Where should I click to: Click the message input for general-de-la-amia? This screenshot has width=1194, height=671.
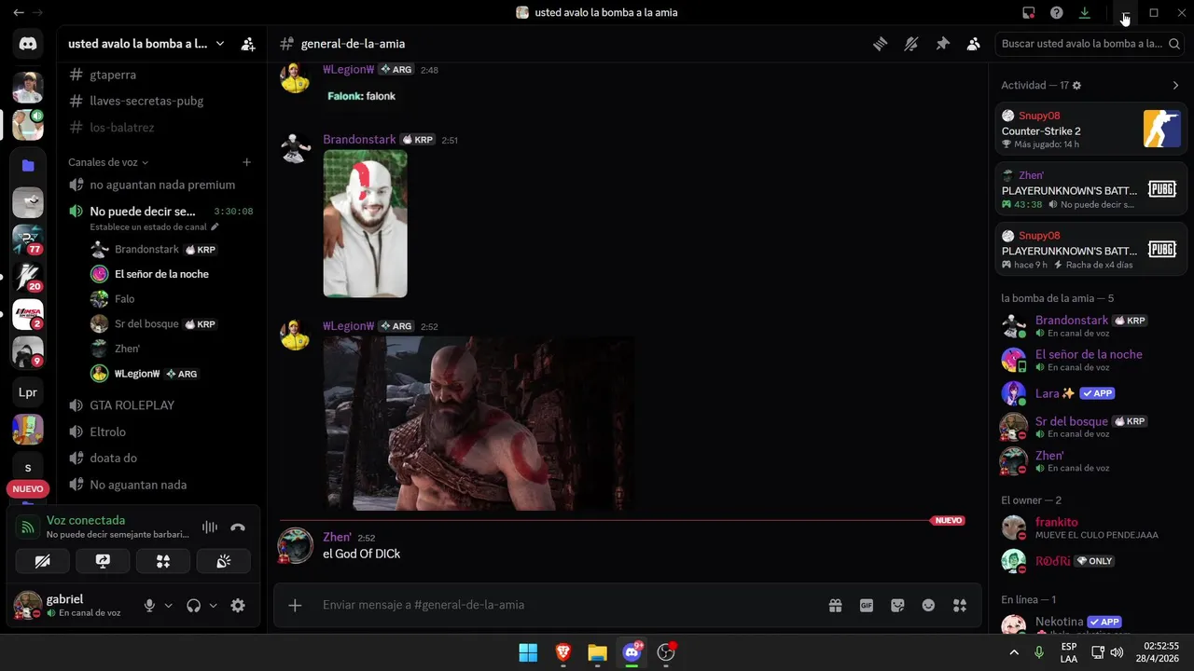(x=569, y=606)
